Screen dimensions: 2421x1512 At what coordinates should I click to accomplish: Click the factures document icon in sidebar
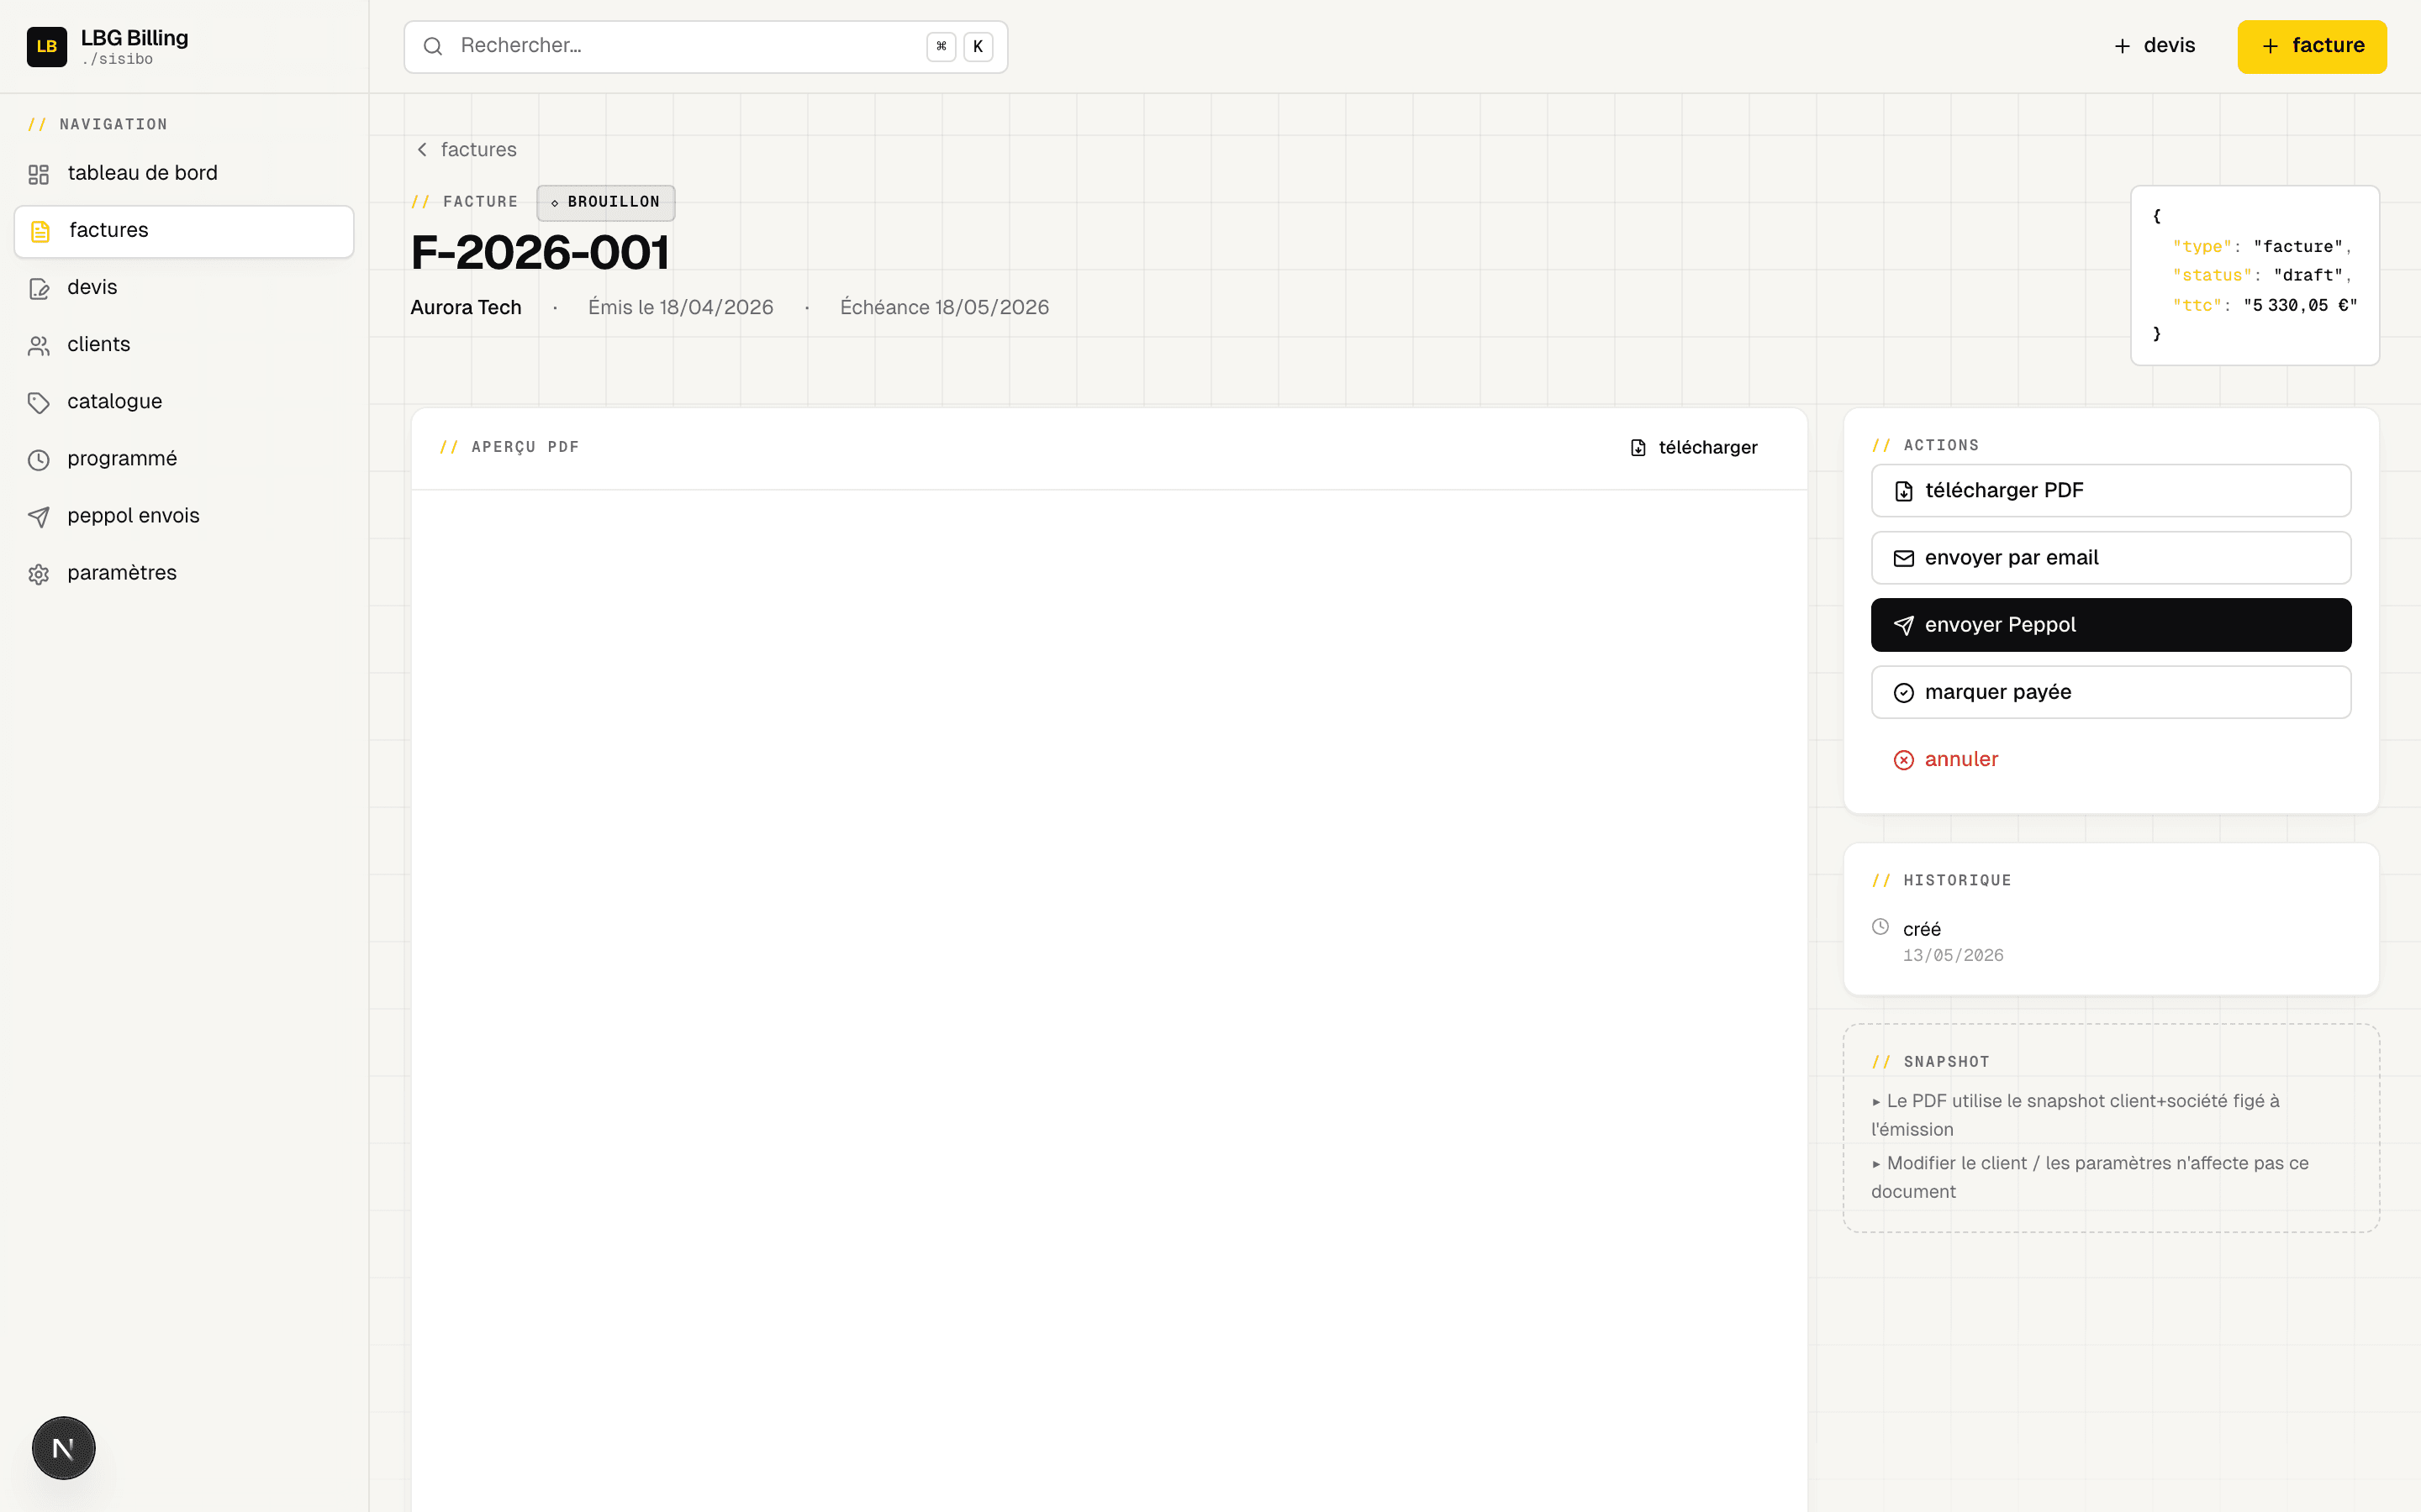(x=40, y=231)
